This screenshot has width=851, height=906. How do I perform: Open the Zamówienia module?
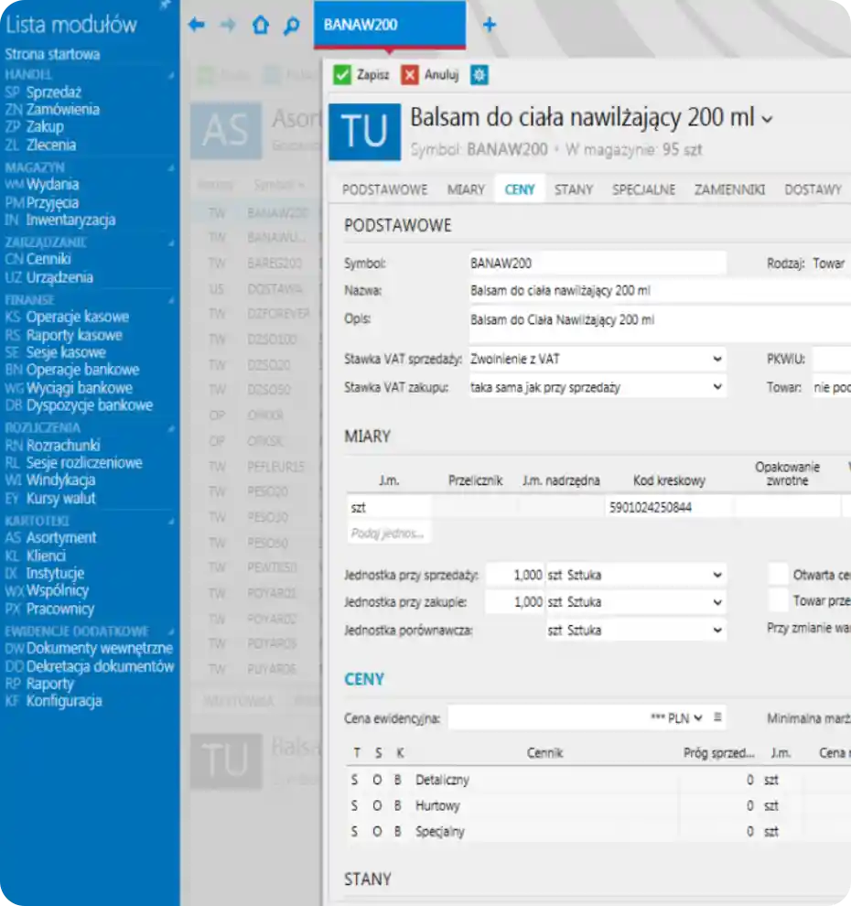63,109
